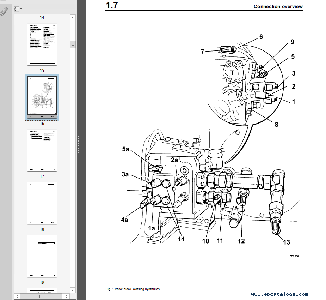Click the drawing number "570 636"
This screenshot has width=326, height=300.
click(294, 256)
